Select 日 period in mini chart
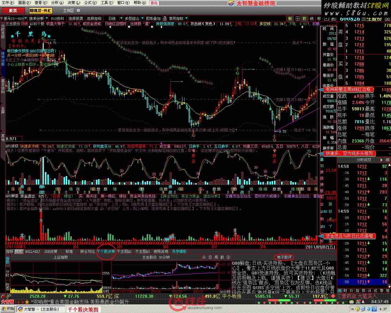This screenshot has height=313, width=391. coord(210,257)
